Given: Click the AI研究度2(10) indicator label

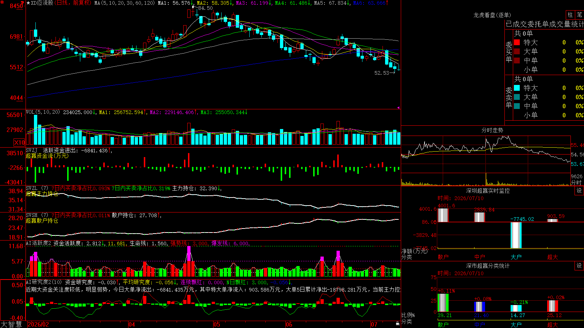Looking at the screenshot, I should pos(44,282).
